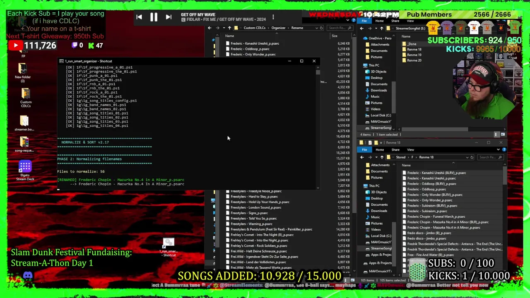Select Frederic - Oddloop_p.psarc in Rename window
530x298 pixels.
tap(250, 49)
